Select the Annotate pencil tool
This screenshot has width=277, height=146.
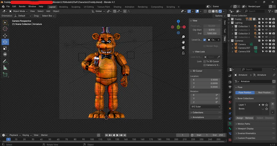(5, 61)
